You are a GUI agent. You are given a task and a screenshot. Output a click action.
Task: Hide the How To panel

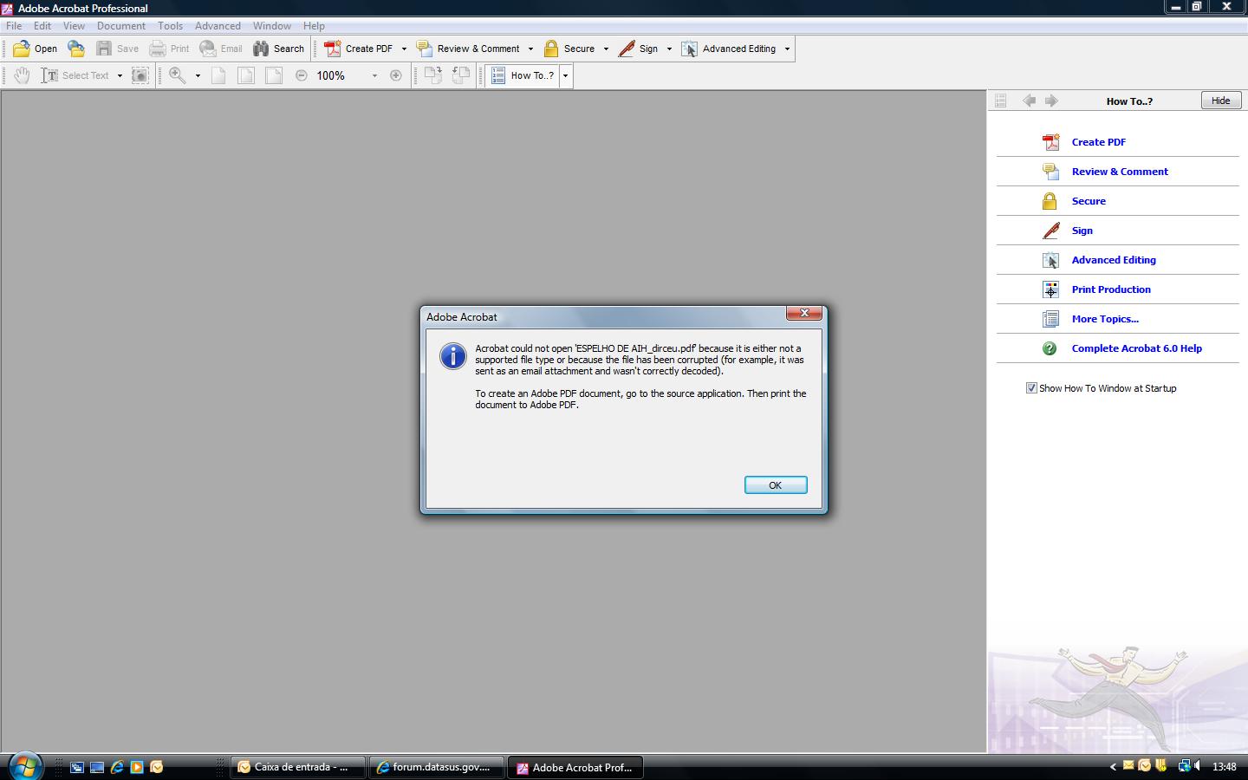click(1220, 101)
